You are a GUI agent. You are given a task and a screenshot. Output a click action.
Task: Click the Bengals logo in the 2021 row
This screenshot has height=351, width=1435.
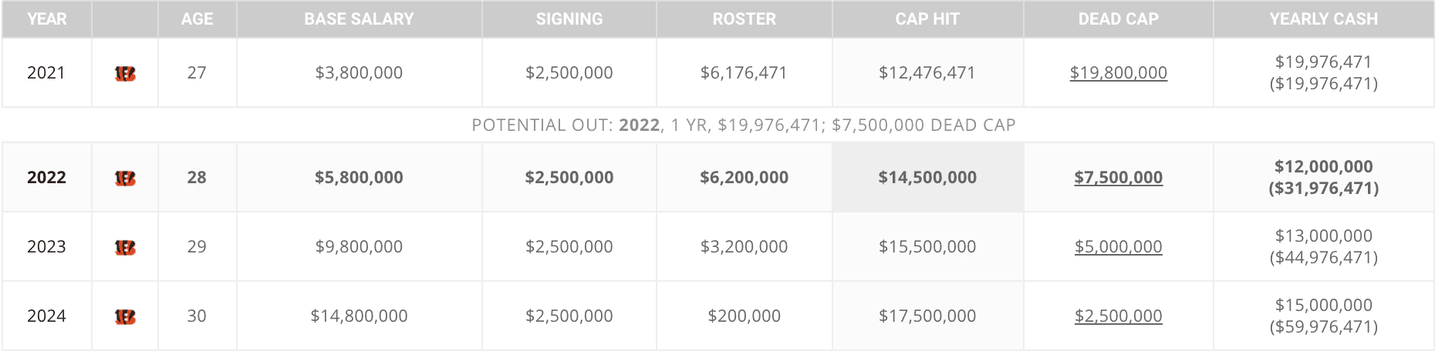pos(125,73)
